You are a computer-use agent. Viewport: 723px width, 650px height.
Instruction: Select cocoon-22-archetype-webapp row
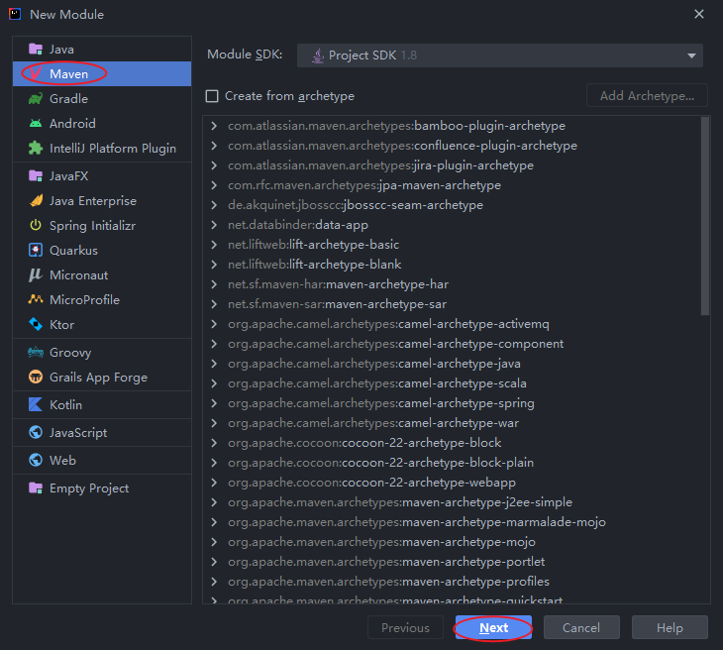(452, 483)
